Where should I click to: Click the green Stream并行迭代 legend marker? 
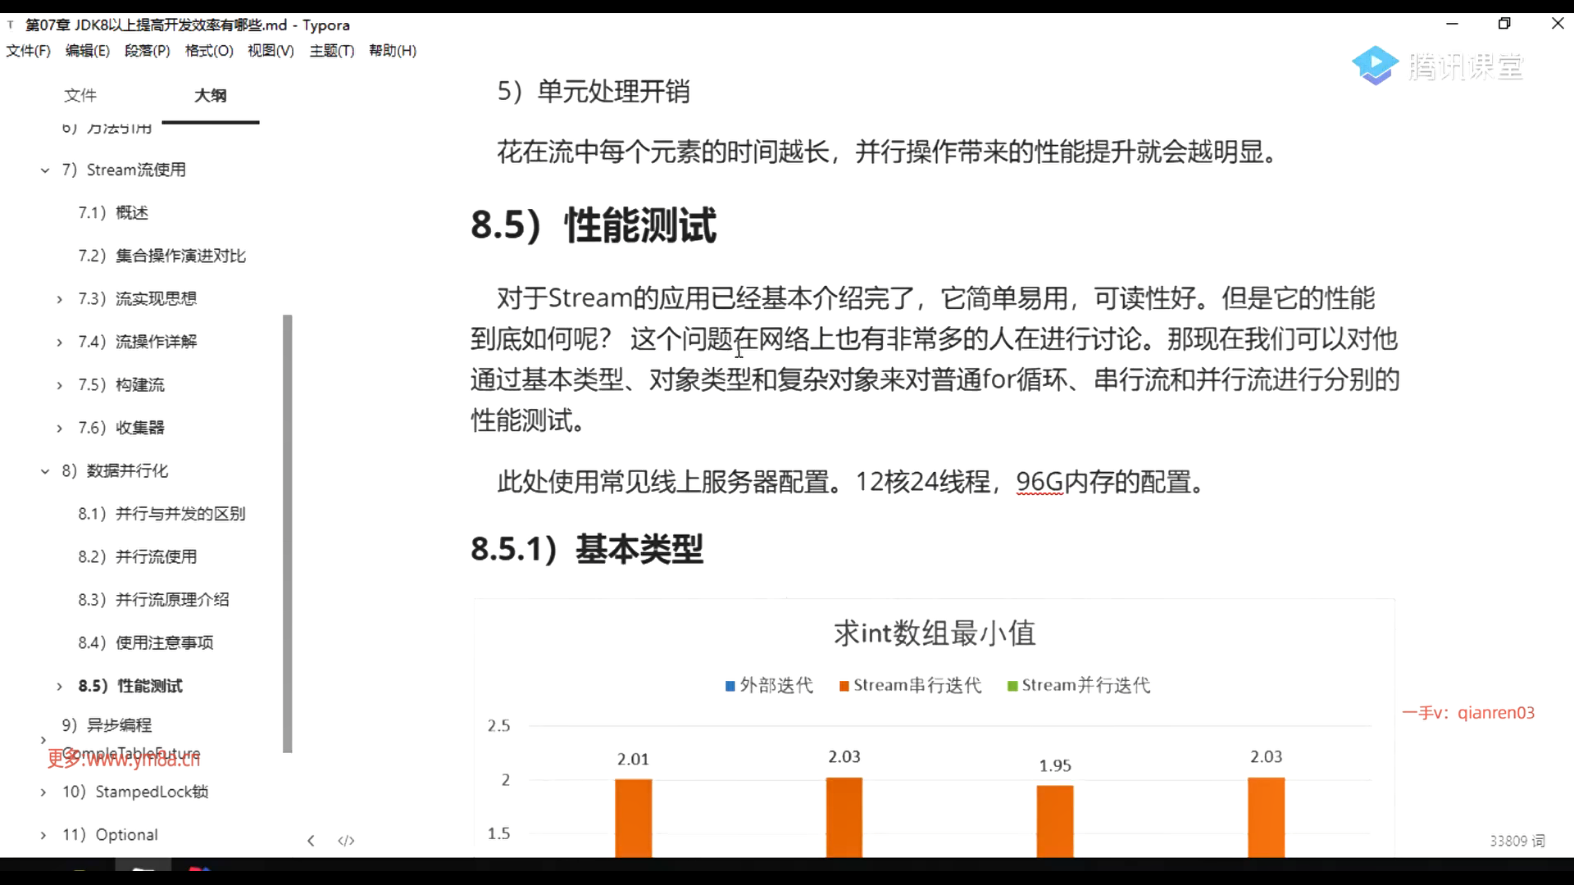1012,686
